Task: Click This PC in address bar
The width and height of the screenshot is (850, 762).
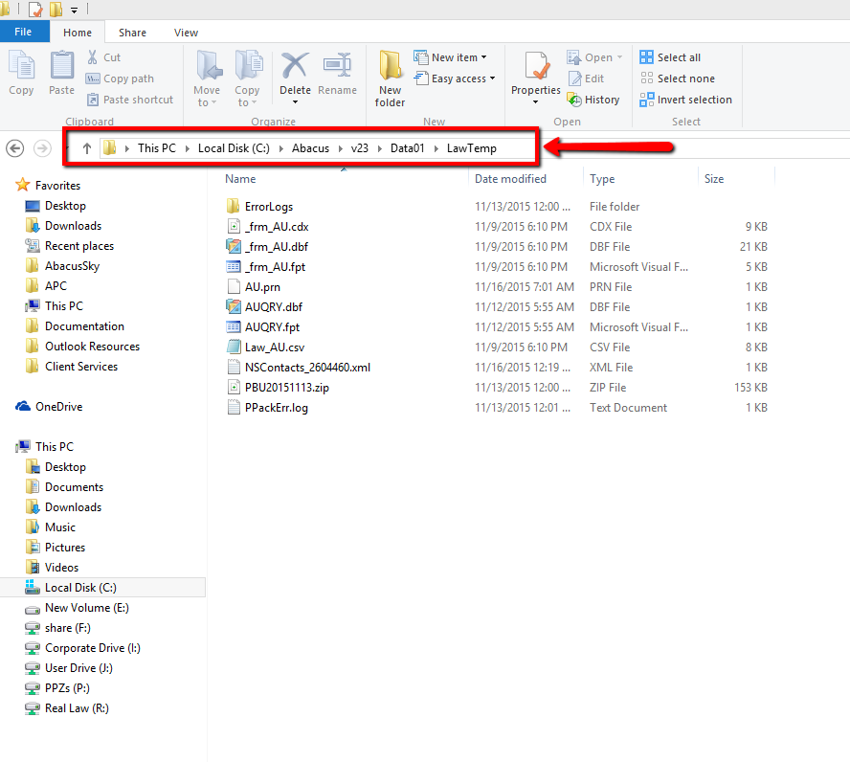Action: (x=157, y=148)
